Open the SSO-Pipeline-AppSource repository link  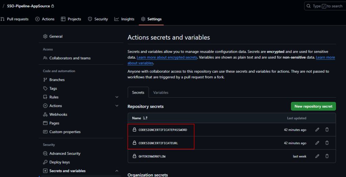28,6
